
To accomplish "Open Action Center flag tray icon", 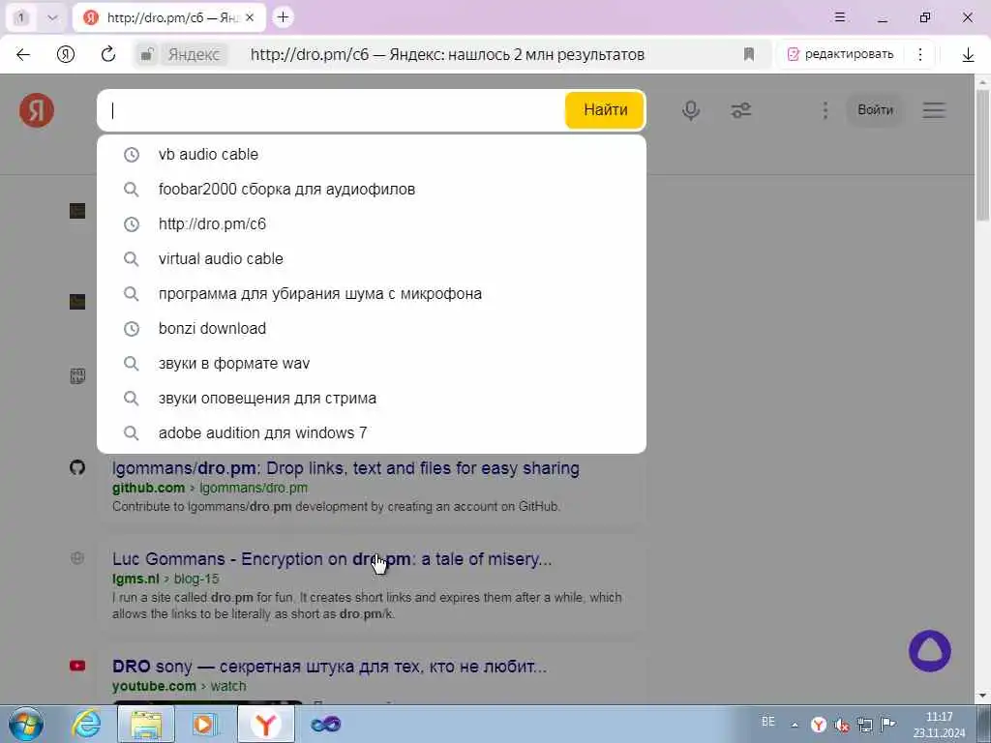I will 888,724.
